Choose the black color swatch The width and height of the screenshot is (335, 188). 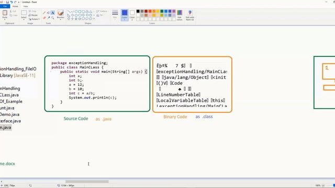(x=138, y=11)
